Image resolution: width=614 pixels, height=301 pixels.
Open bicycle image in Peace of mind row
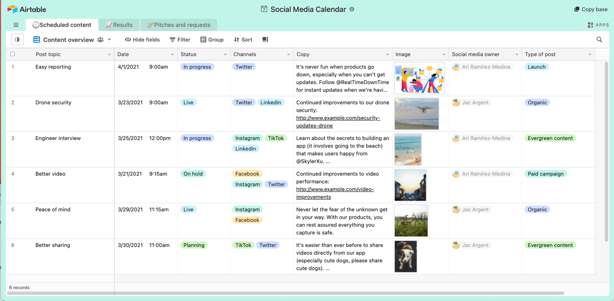(411, 221)
